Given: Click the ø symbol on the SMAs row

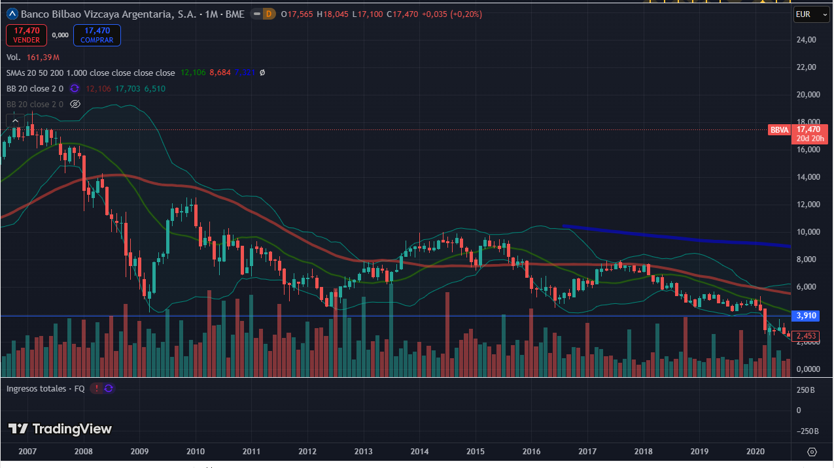Looking at the screenshot, I should click(262, 73).
